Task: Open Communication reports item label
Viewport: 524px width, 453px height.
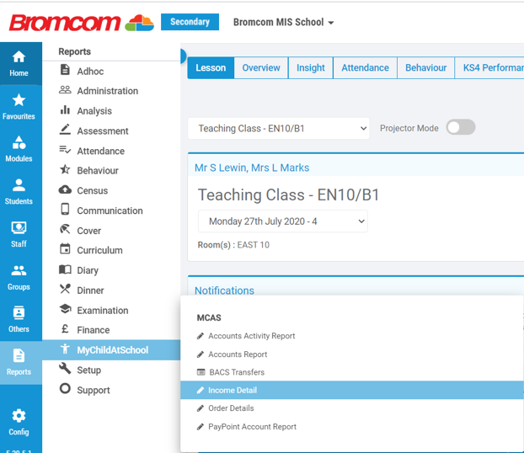Action: point(110,211)
